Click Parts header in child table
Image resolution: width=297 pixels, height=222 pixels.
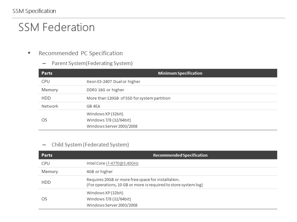click(x=47, y=155)
